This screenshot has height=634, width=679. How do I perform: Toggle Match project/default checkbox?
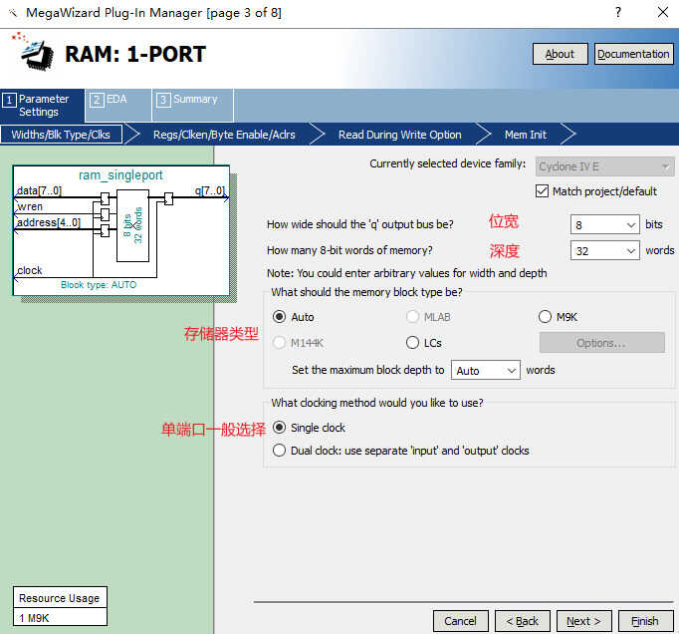542,191
